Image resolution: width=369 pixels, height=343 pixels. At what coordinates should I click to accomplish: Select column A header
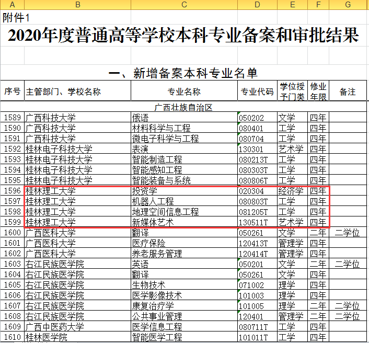[x=12, y=5]
